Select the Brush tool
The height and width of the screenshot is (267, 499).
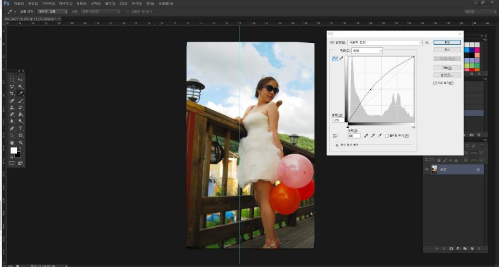[21, 101]
